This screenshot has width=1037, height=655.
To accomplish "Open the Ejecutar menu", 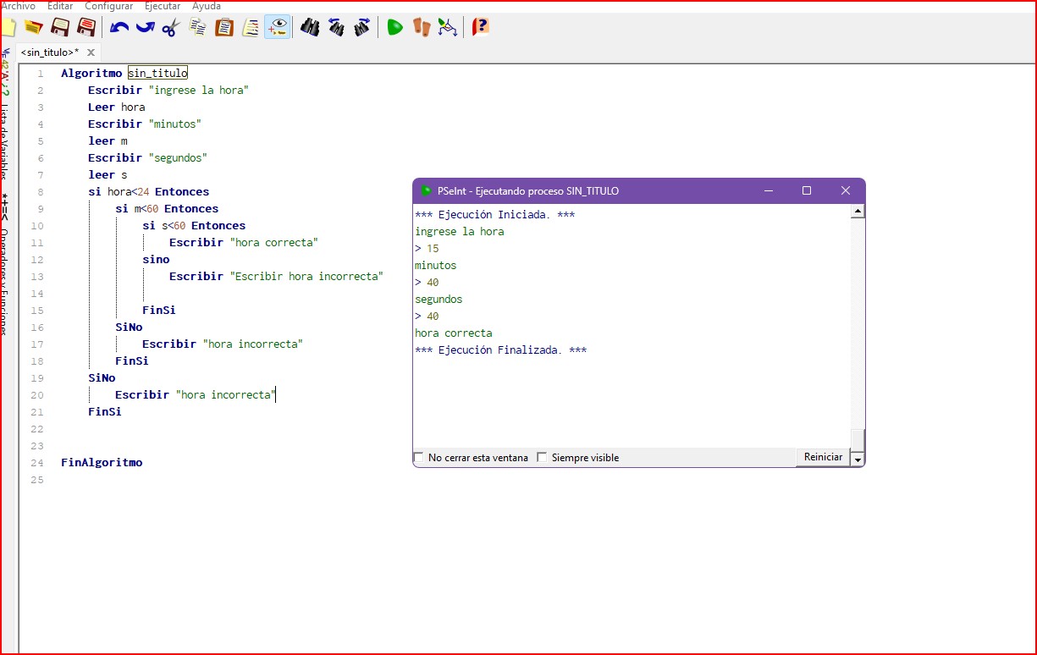I will (x=162, y=6).
